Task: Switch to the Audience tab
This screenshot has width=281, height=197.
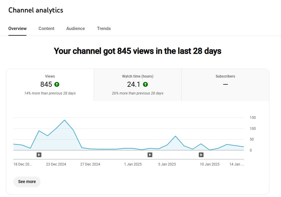Action: pyautogui.click(x=76, y=29)
